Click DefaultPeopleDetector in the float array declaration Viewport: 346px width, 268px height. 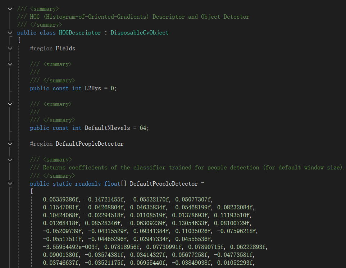click(x=164, y=184)
